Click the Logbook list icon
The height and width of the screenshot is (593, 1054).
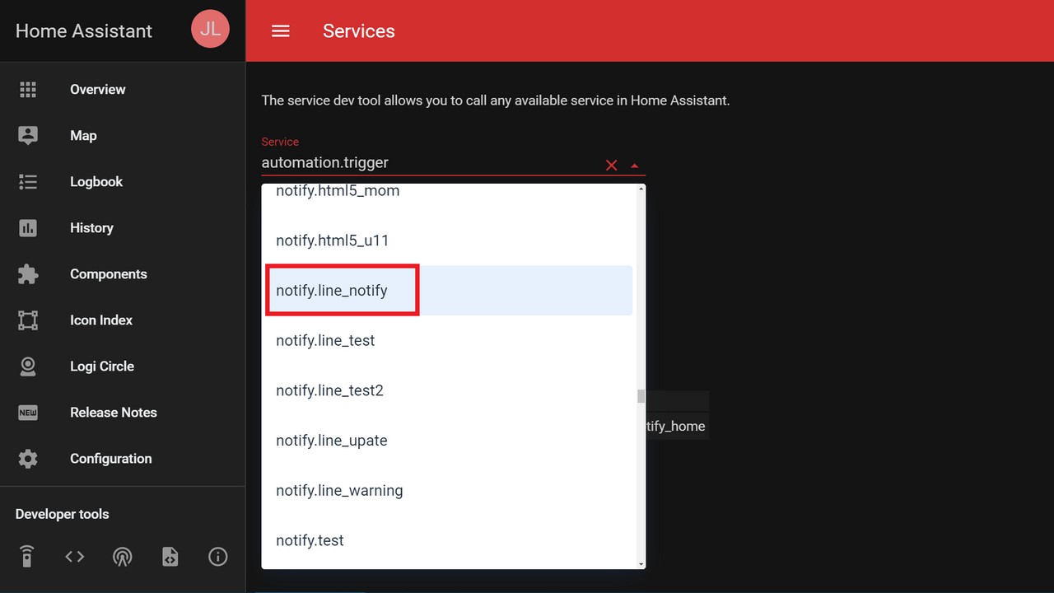pos(28,182)
